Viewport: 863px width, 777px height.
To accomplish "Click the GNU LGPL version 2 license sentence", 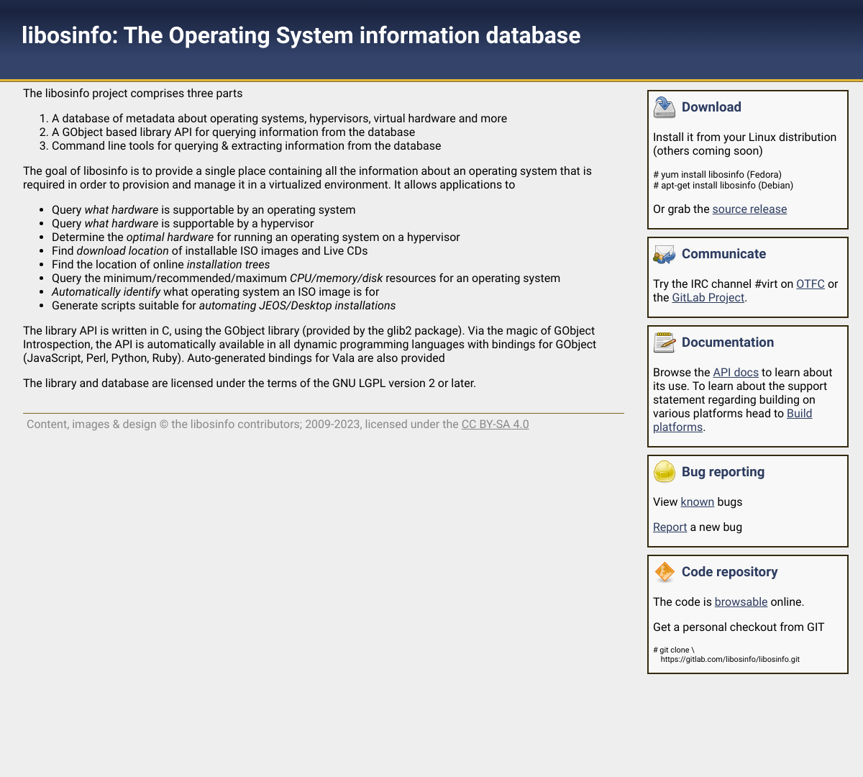I will [x=250, y=383].
